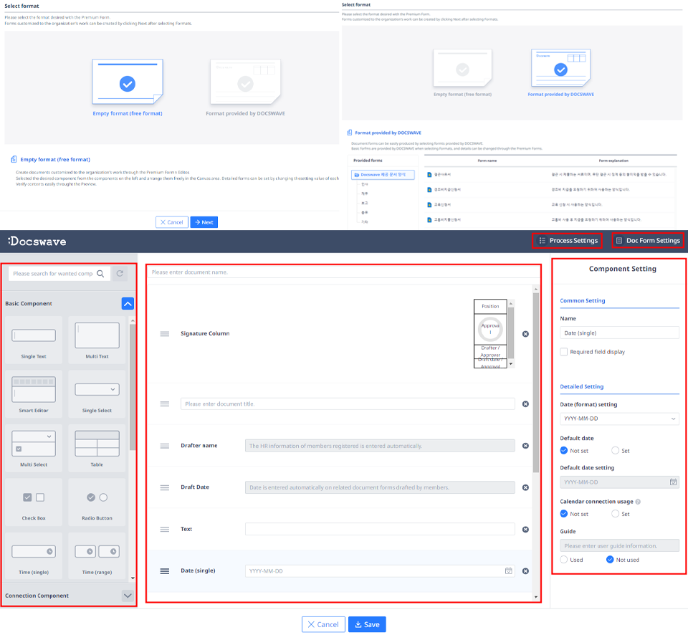
Task: Enable Required field display checkbox
Action: point(564,352)
